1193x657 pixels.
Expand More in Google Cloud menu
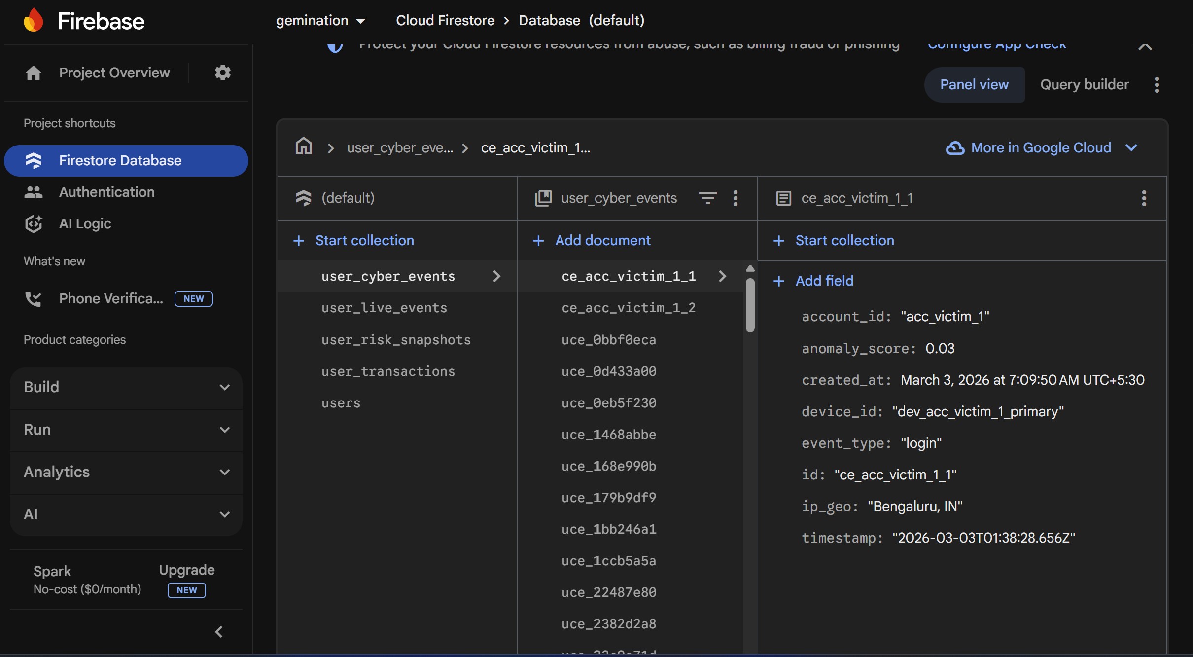pos(1042,147)
